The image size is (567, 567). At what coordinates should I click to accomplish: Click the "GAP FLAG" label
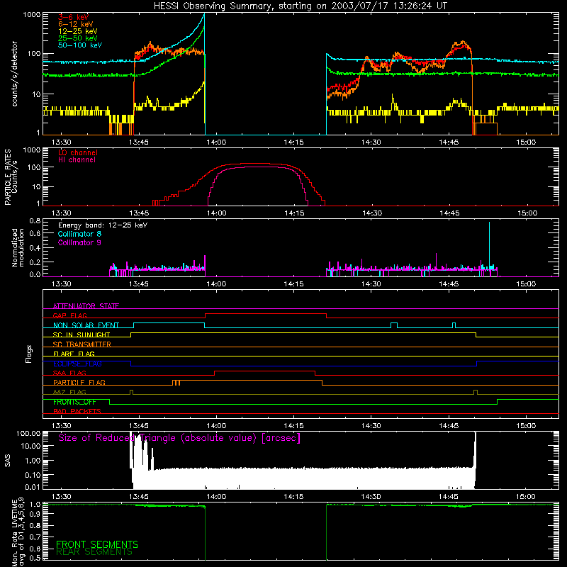pyautogui.click(x=69, y=315)
